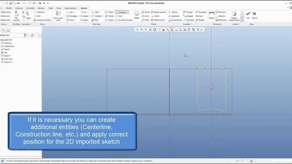The image size is (292, 164).
Task: Select FRONT plane in the model tree
Action: click(5, 50)
